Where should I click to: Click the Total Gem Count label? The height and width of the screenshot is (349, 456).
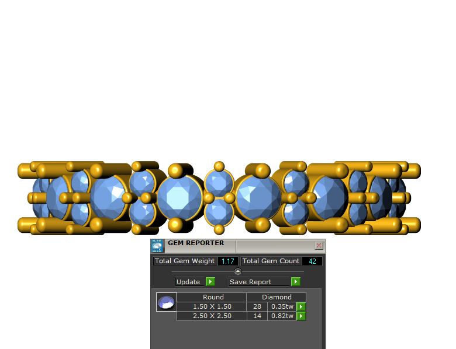coord(271,261)
